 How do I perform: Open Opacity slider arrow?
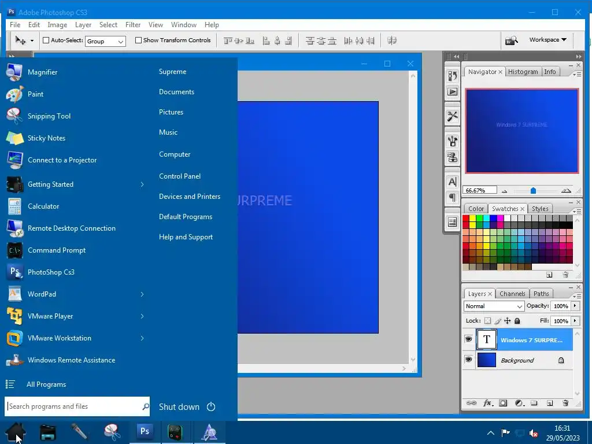click(x=575, y=306)
